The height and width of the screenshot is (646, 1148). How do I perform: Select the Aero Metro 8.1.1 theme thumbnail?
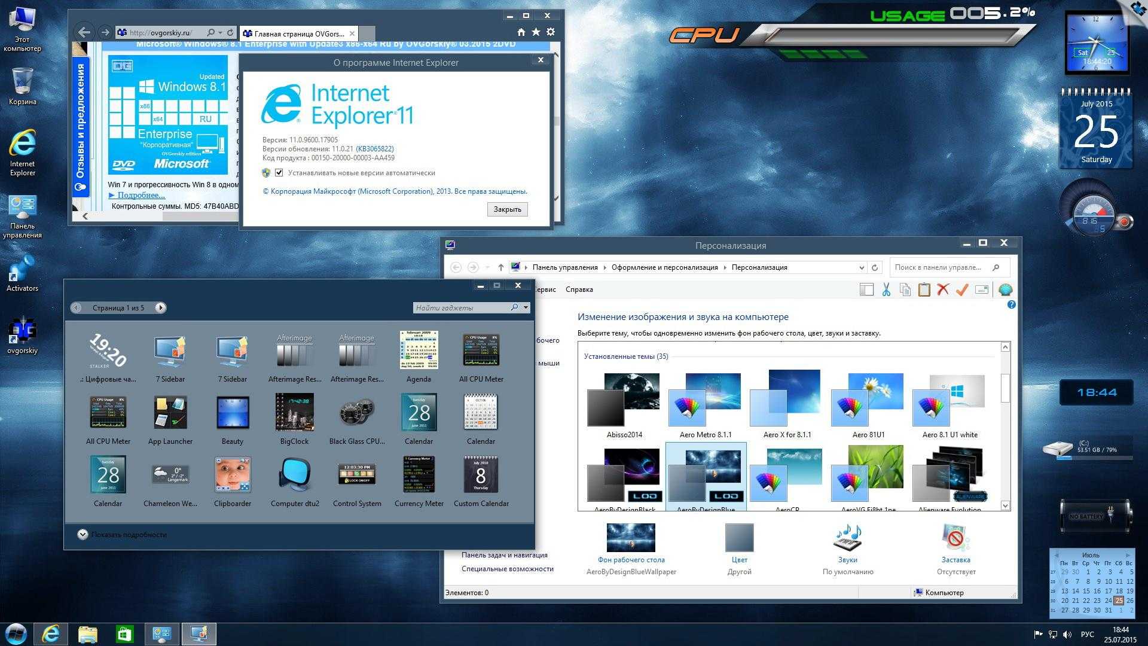pos(705,400)
